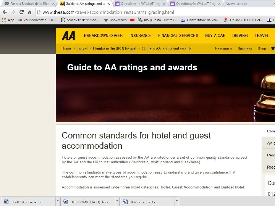
Task: Click 'Breaks in the UK & Ireland' breadcrumb
Action: pos(115,48)
